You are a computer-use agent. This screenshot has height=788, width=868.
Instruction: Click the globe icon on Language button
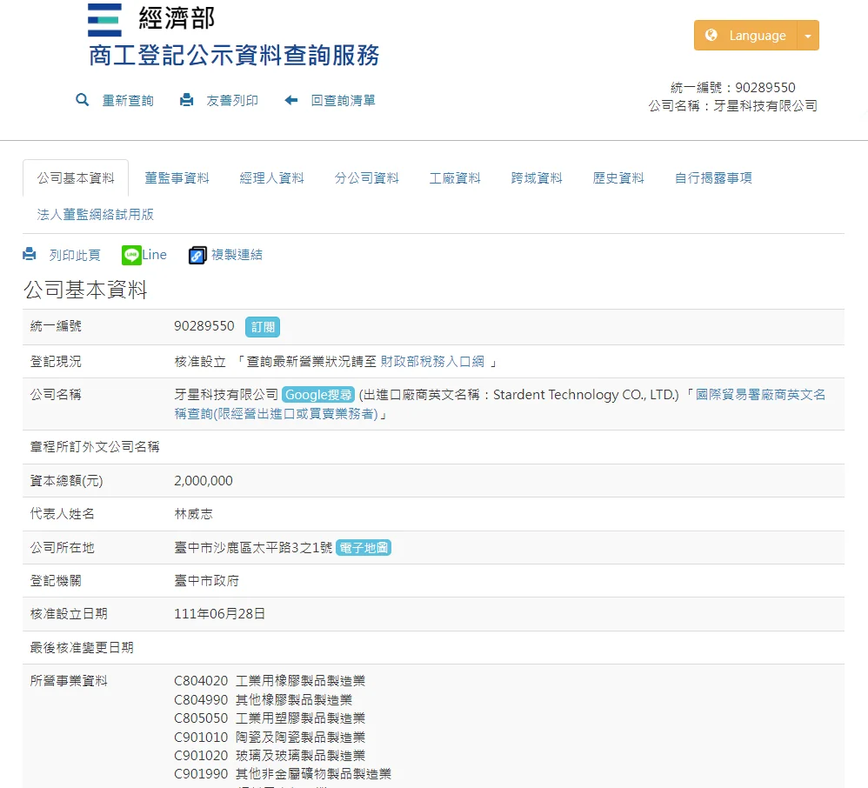coord(711,36)
